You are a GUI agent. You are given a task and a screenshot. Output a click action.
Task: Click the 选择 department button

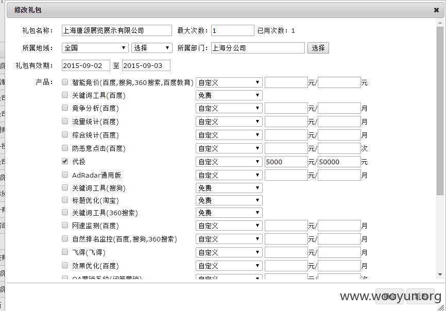[318, 48]
